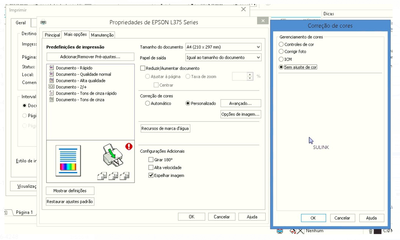
Task: Select the Sem ajuste de cor option
Action: [x=281, y=67]
